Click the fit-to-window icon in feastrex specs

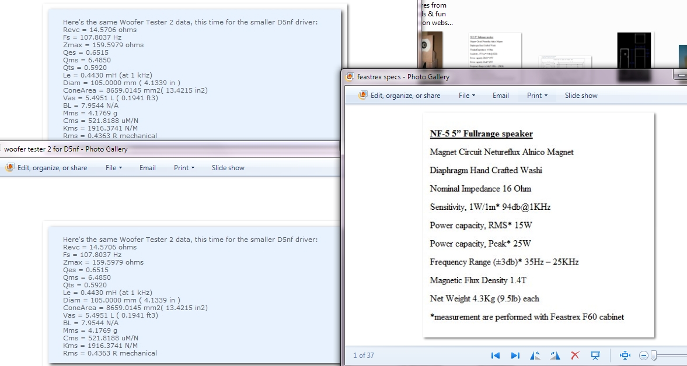[x=625, y=356]
